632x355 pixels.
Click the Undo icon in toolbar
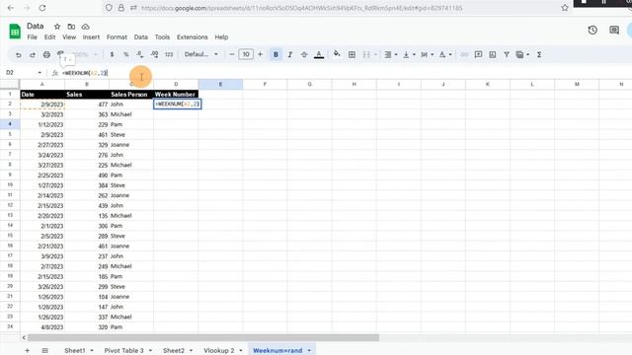click(x=19, y=55)
